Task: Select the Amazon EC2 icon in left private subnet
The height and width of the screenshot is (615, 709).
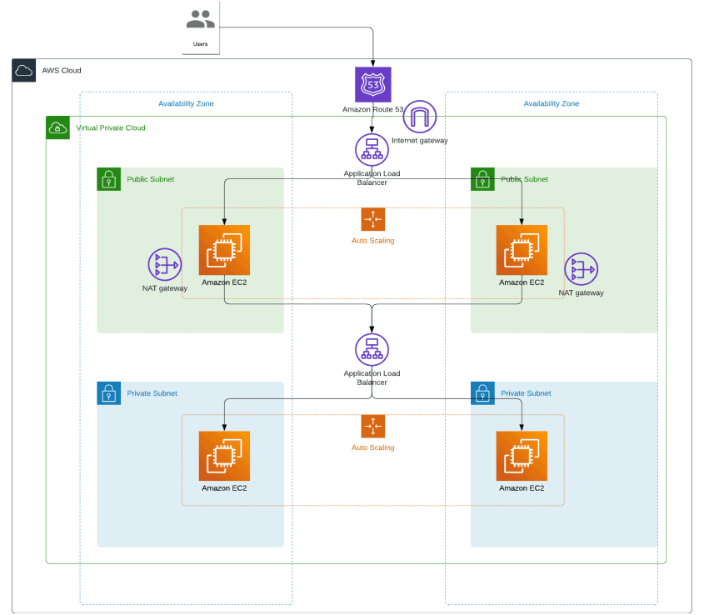Action: pos(223,456)
